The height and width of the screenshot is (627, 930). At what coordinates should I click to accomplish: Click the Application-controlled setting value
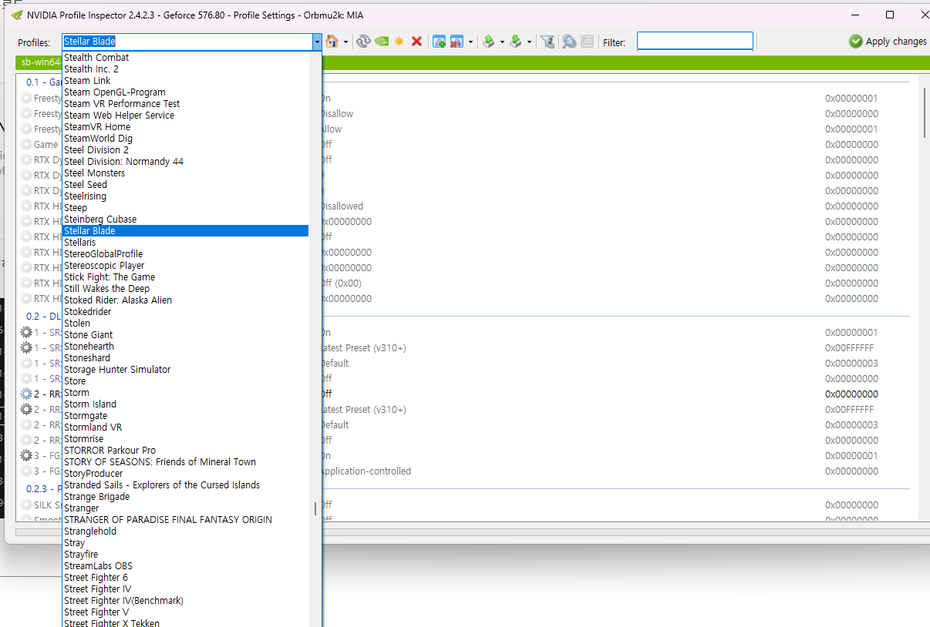pos(366,471)
